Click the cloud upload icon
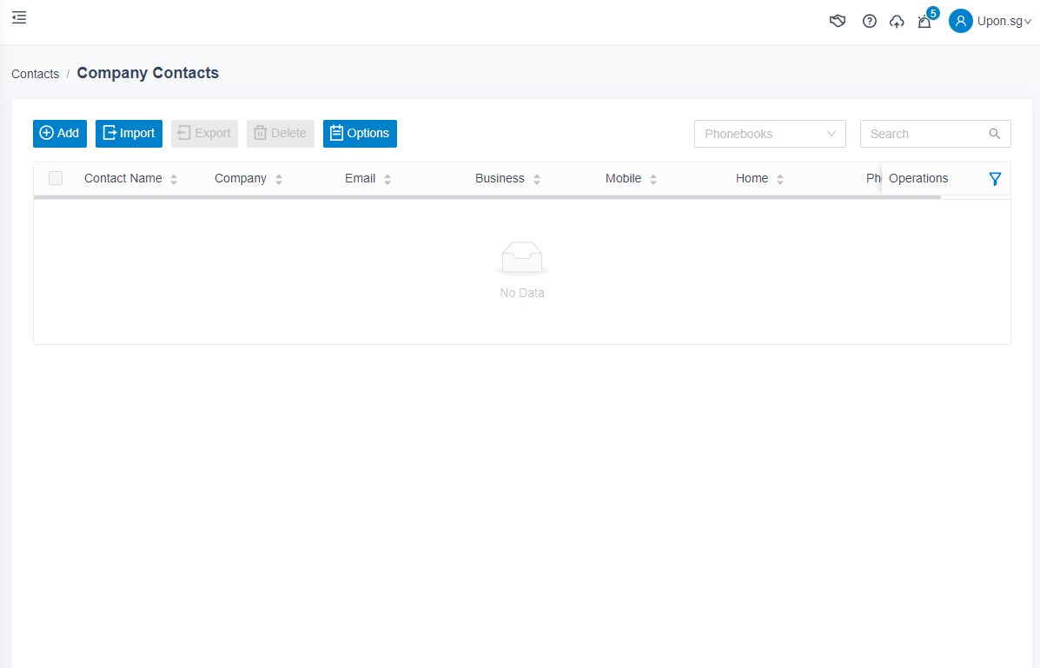The width and height of the screenshot is (1040, 668). coord(897,22)
